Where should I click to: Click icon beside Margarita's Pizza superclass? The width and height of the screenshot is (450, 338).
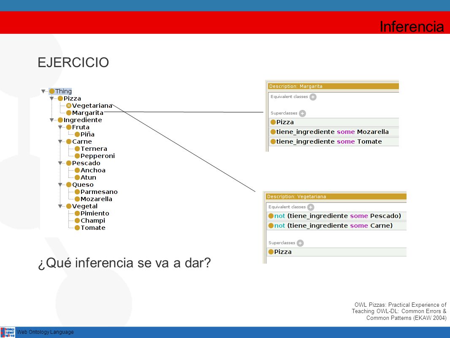tap(273, 123)
